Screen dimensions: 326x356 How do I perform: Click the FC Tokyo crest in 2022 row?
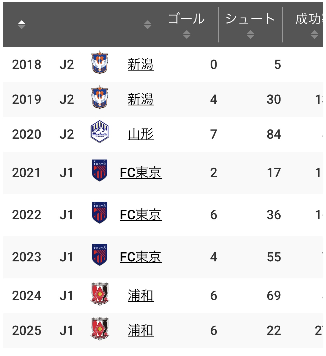(100, 212)
